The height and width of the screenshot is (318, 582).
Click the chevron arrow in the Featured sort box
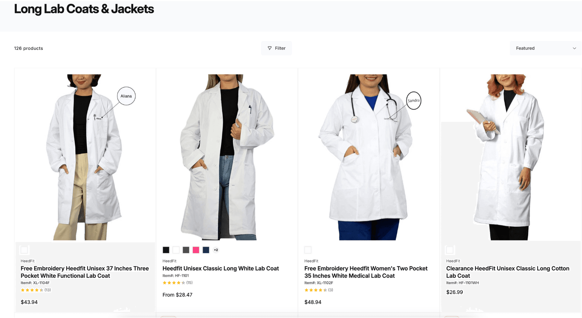(574, 48)
